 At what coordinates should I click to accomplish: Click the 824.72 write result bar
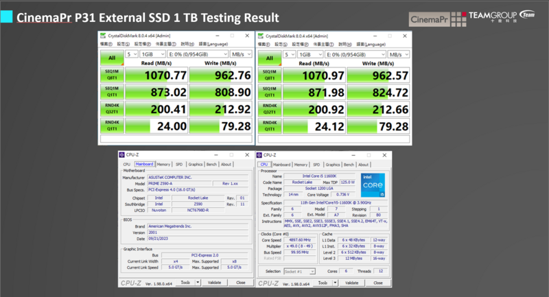point(378,93)
